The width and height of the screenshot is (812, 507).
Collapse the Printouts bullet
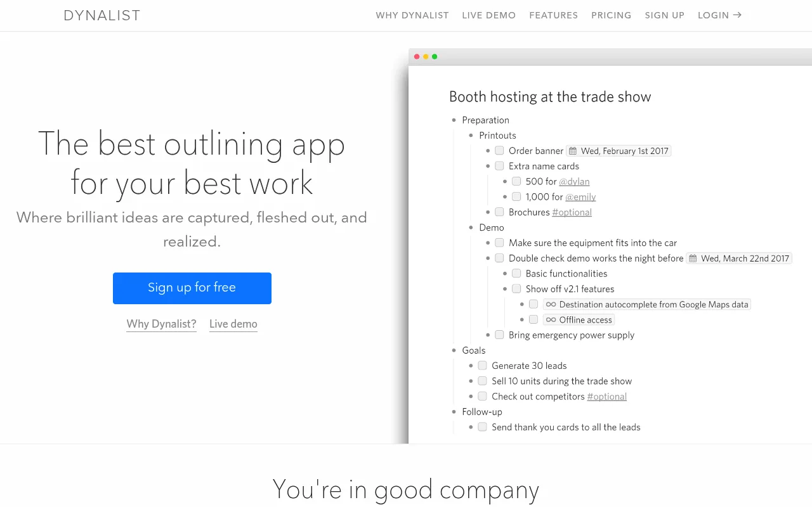(471, 135)
